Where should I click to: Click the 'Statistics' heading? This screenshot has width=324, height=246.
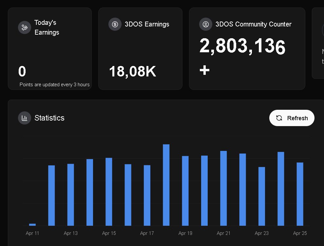pyautogui.click(x=49, y=118)
